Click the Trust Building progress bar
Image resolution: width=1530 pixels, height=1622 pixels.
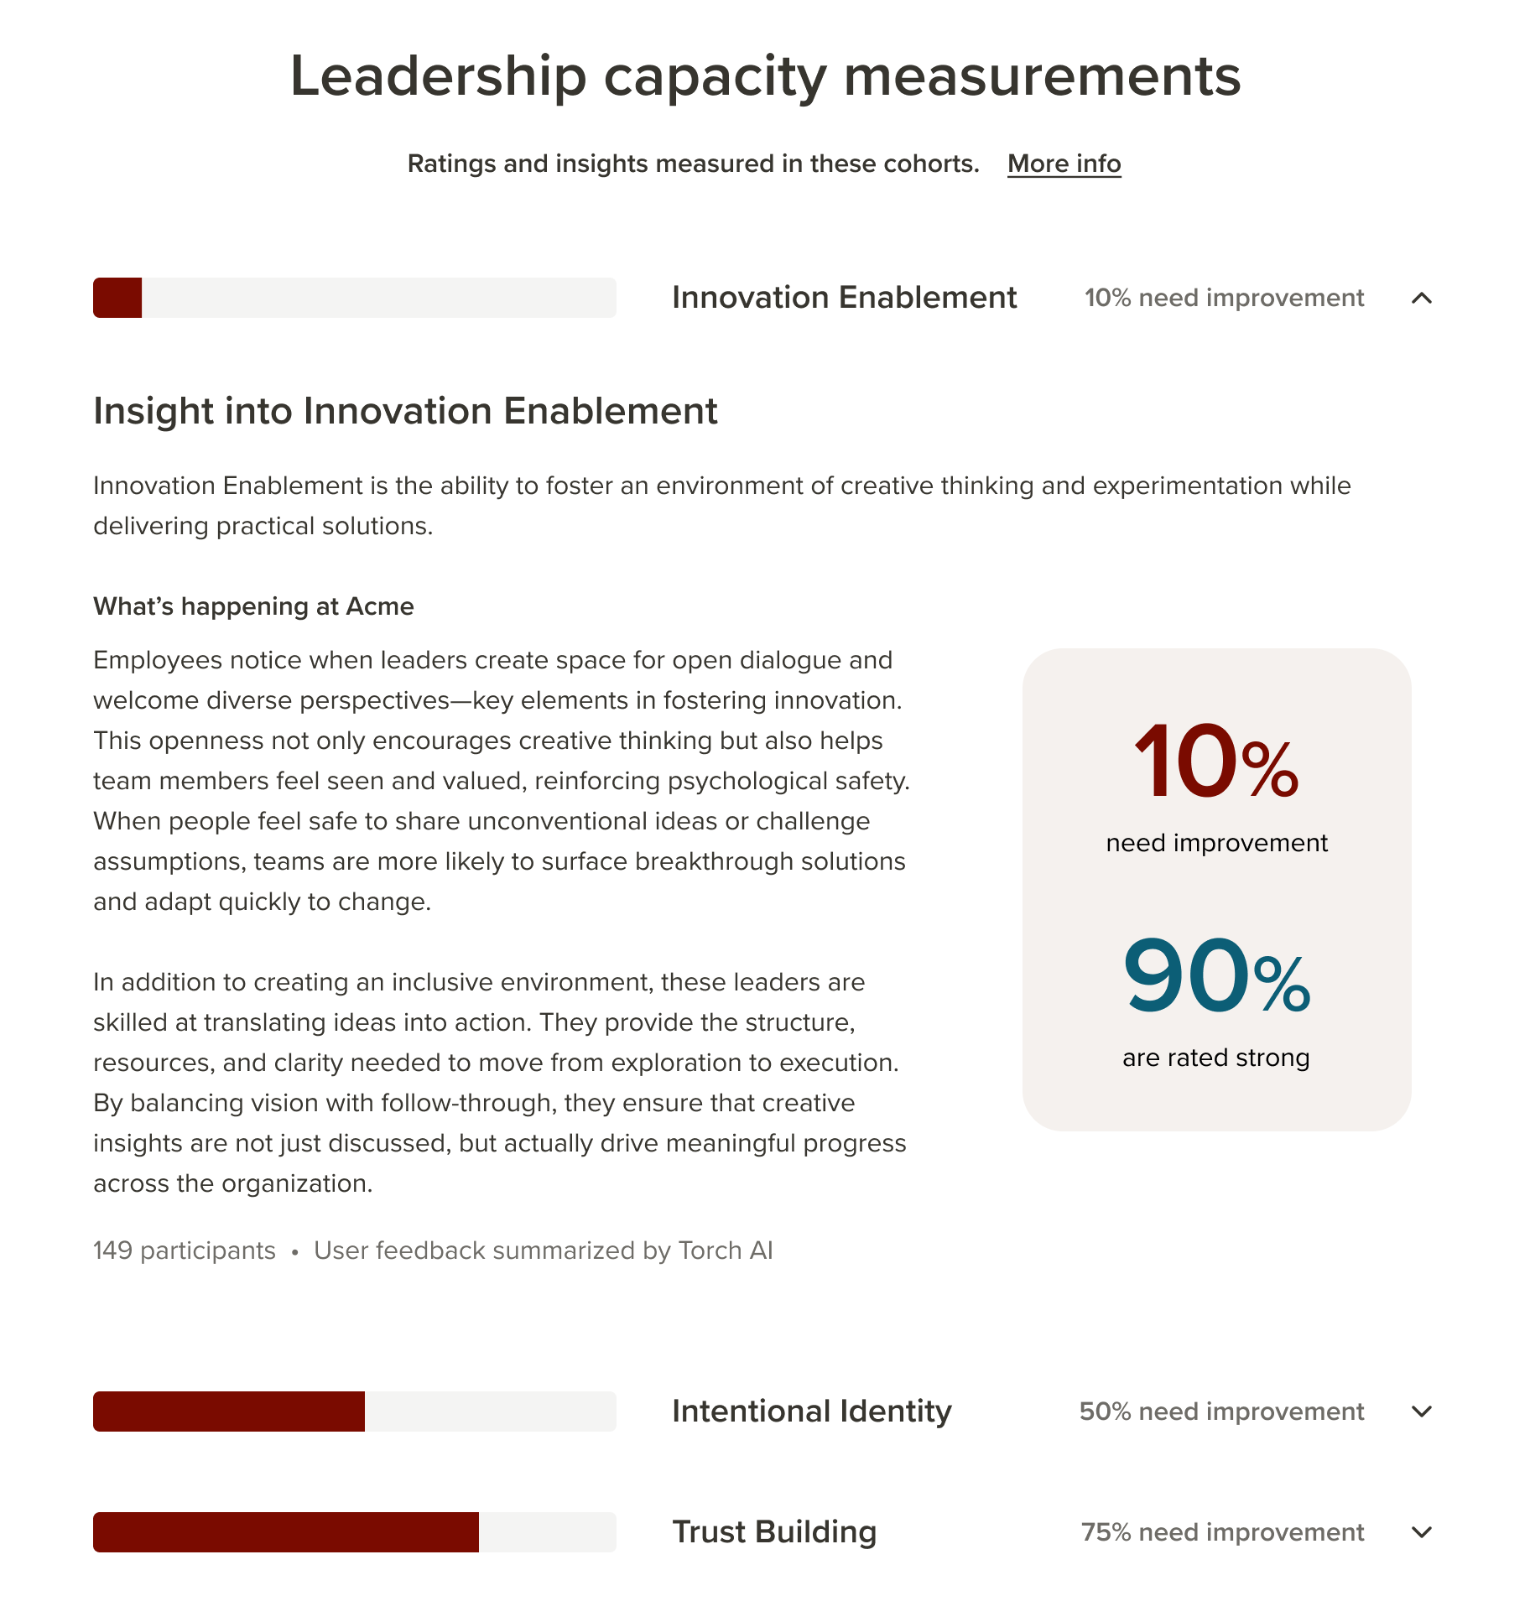(355, 1532)
